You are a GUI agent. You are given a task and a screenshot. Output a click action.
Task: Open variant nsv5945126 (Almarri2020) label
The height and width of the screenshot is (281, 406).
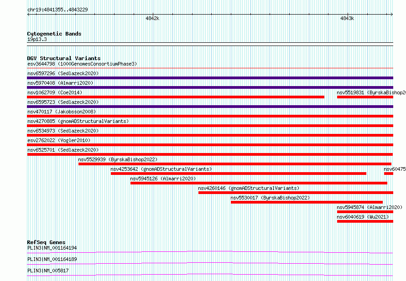pos(163,179)
